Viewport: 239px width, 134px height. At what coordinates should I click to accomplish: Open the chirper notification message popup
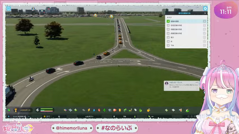(181, 85)
